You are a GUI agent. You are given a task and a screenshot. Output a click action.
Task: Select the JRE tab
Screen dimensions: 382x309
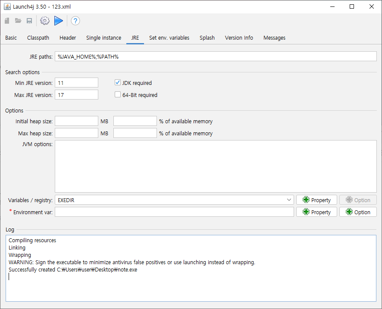point(135,38)
